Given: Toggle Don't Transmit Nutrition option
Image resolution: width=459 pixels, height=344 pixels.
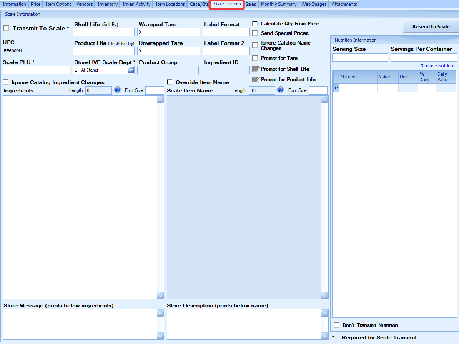Looking at the screenshot, I should [336, 325].
